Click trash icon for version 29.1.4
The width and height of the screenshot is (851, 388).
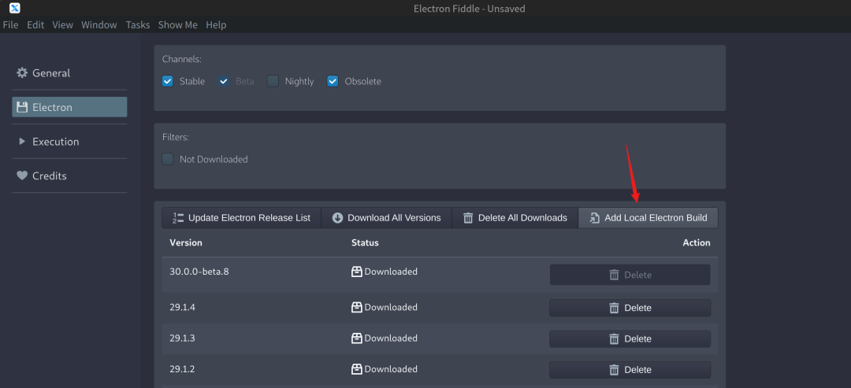point(614,308)
